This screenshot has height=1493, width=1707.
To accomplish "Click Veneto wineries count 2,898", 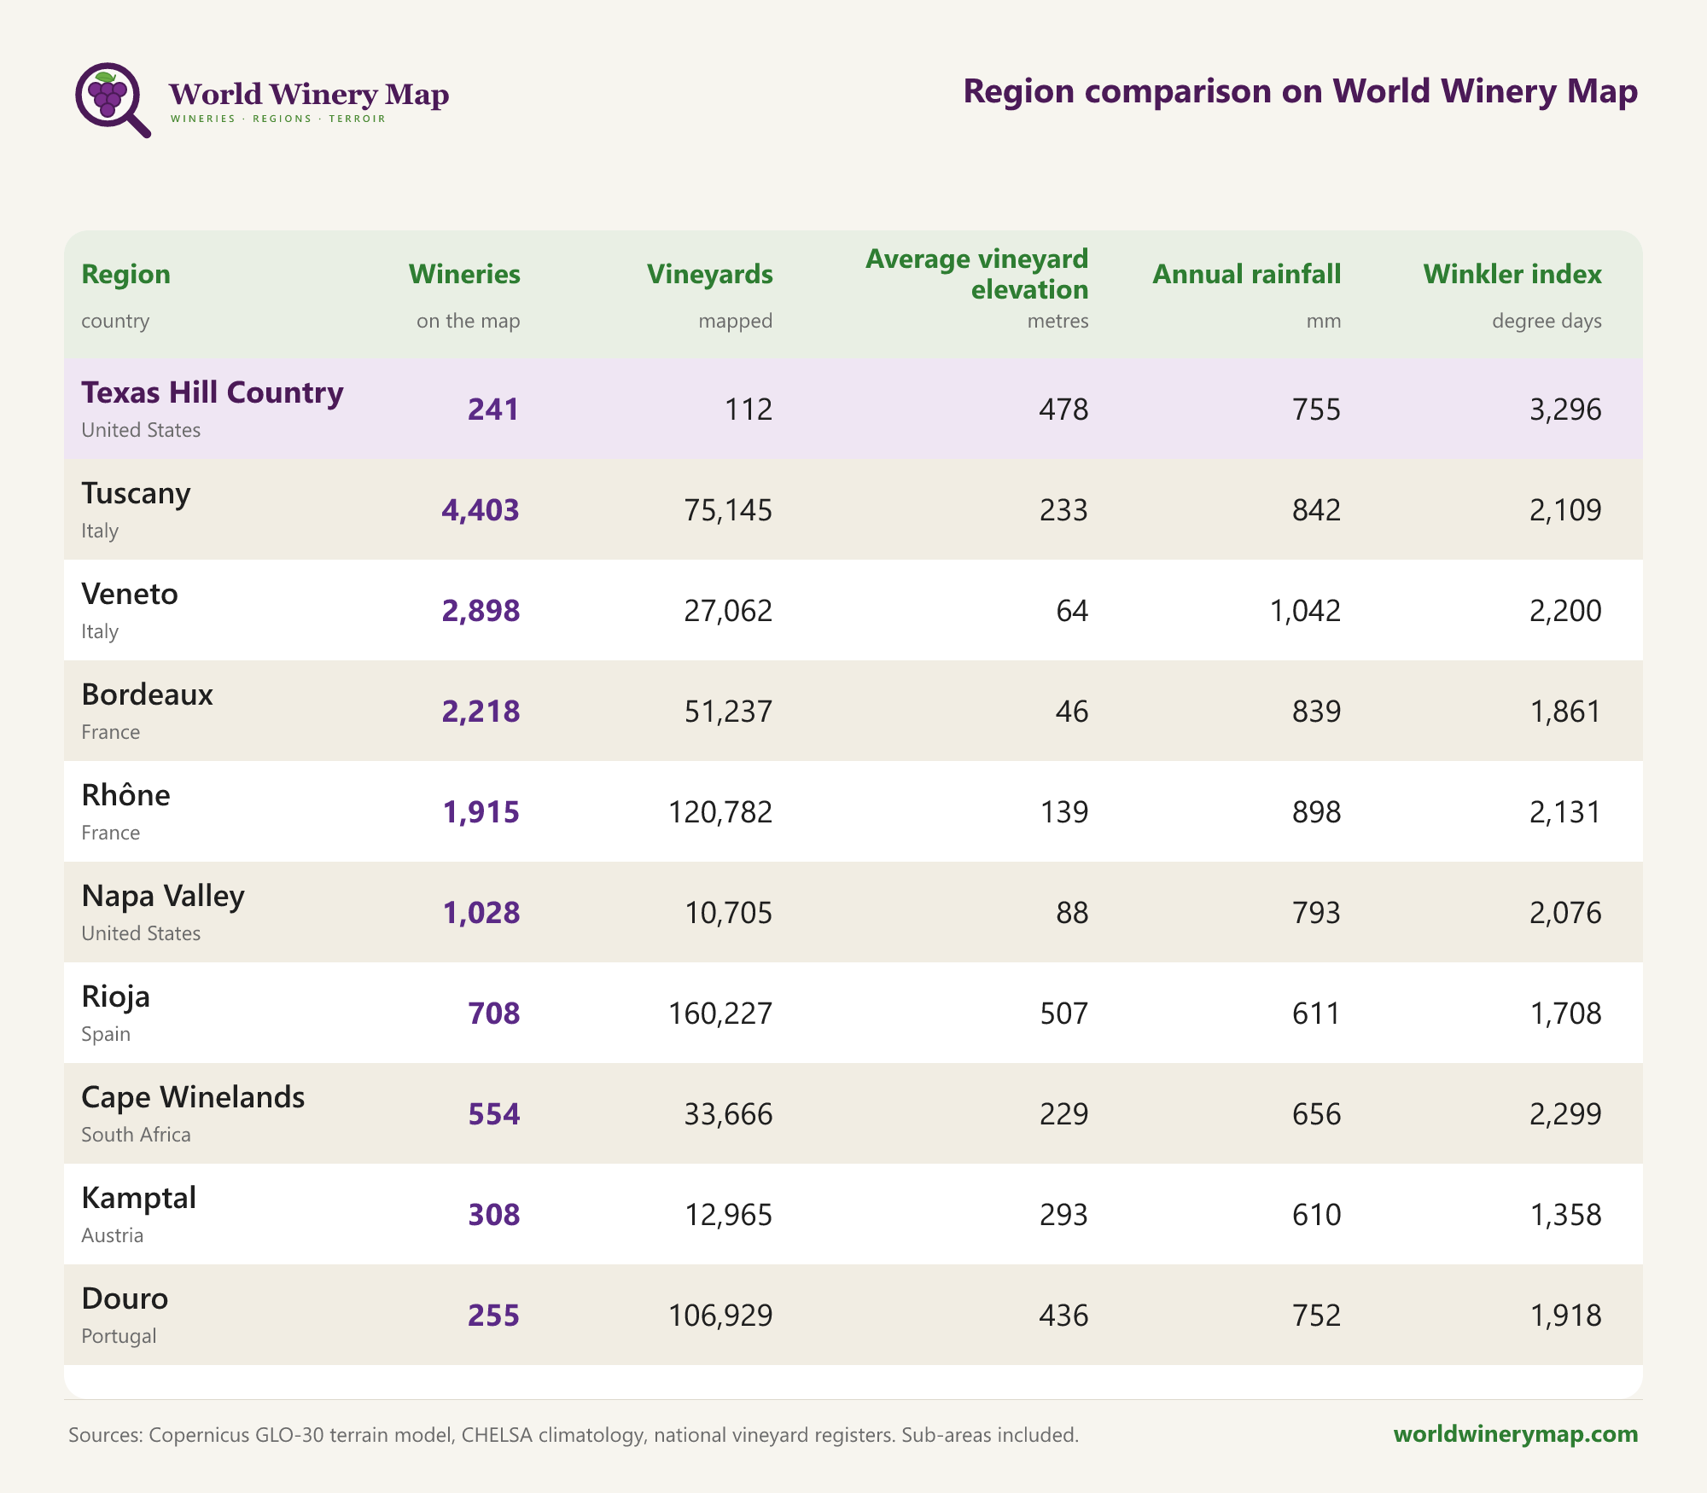I will click(481, 611).
